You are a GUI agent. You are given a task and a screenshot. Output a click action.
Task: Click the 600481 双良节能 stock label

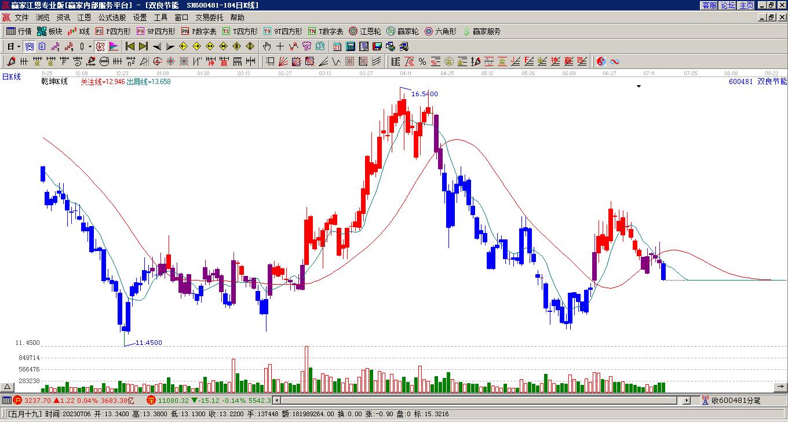coord(758,82)
